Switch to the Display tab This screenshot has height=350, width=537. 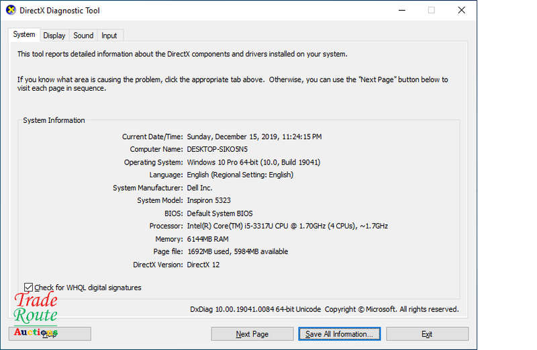(x=54, y=36)
